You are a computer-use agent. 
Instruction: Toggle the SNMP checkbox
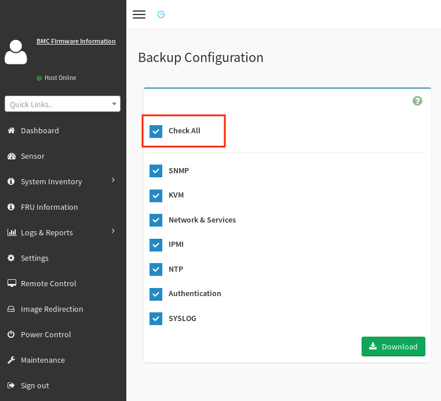click(x=156, y=171)
